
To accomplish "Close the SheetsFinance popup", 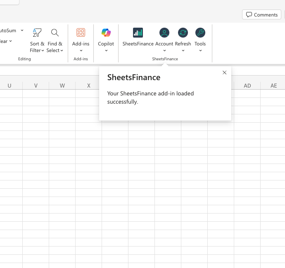I will pyautogui.click(x=224, y=73).
